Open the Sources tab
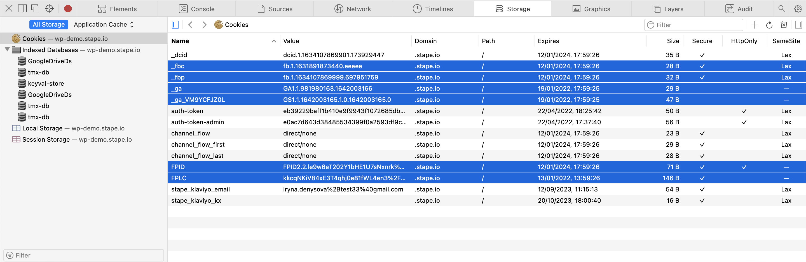 pyautogui.click(x=274, y=9)
